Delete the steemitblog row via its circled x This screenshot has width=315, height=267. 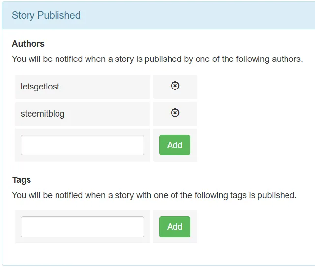pos(175,113)
